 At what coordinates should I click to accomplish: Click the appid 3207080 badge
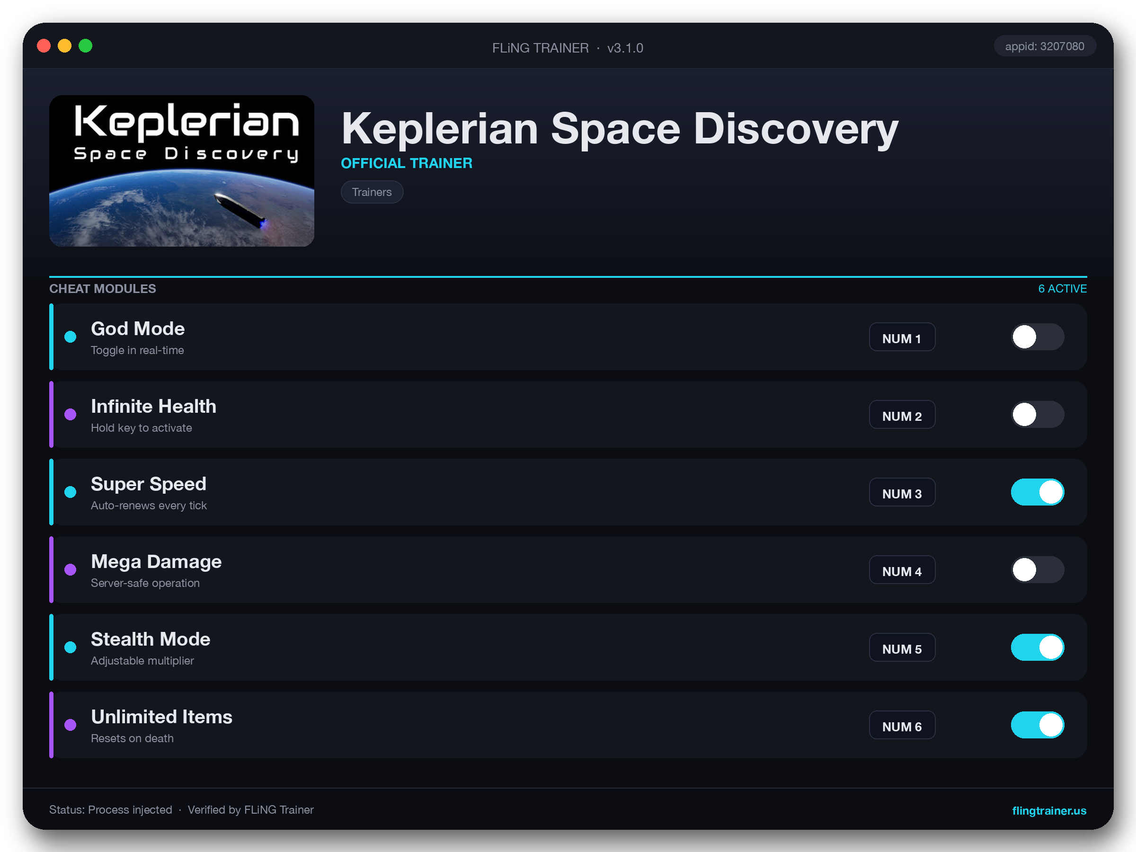point(1045,46)
